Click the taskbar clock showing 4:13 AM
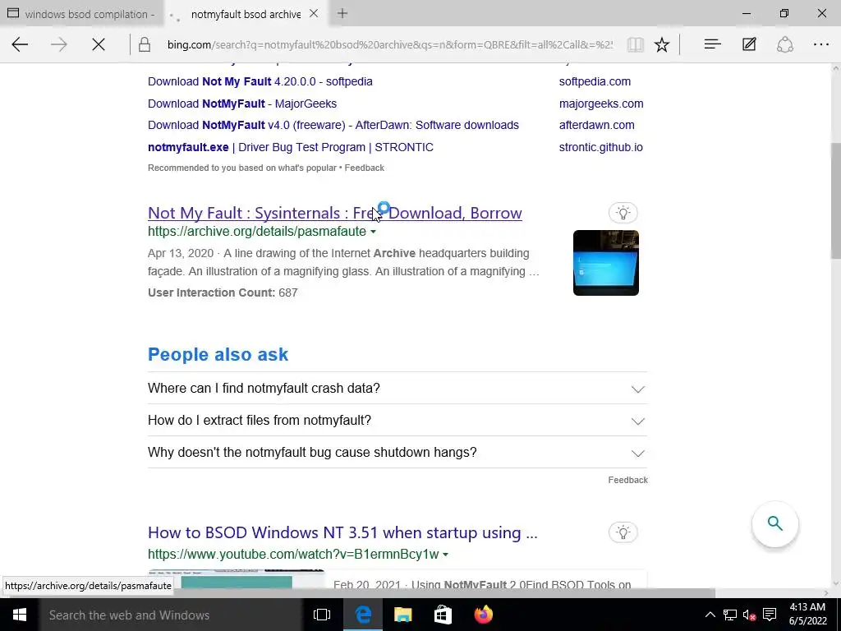The height and width of the screenshot is (631, 841). click(x=807, y=615)
